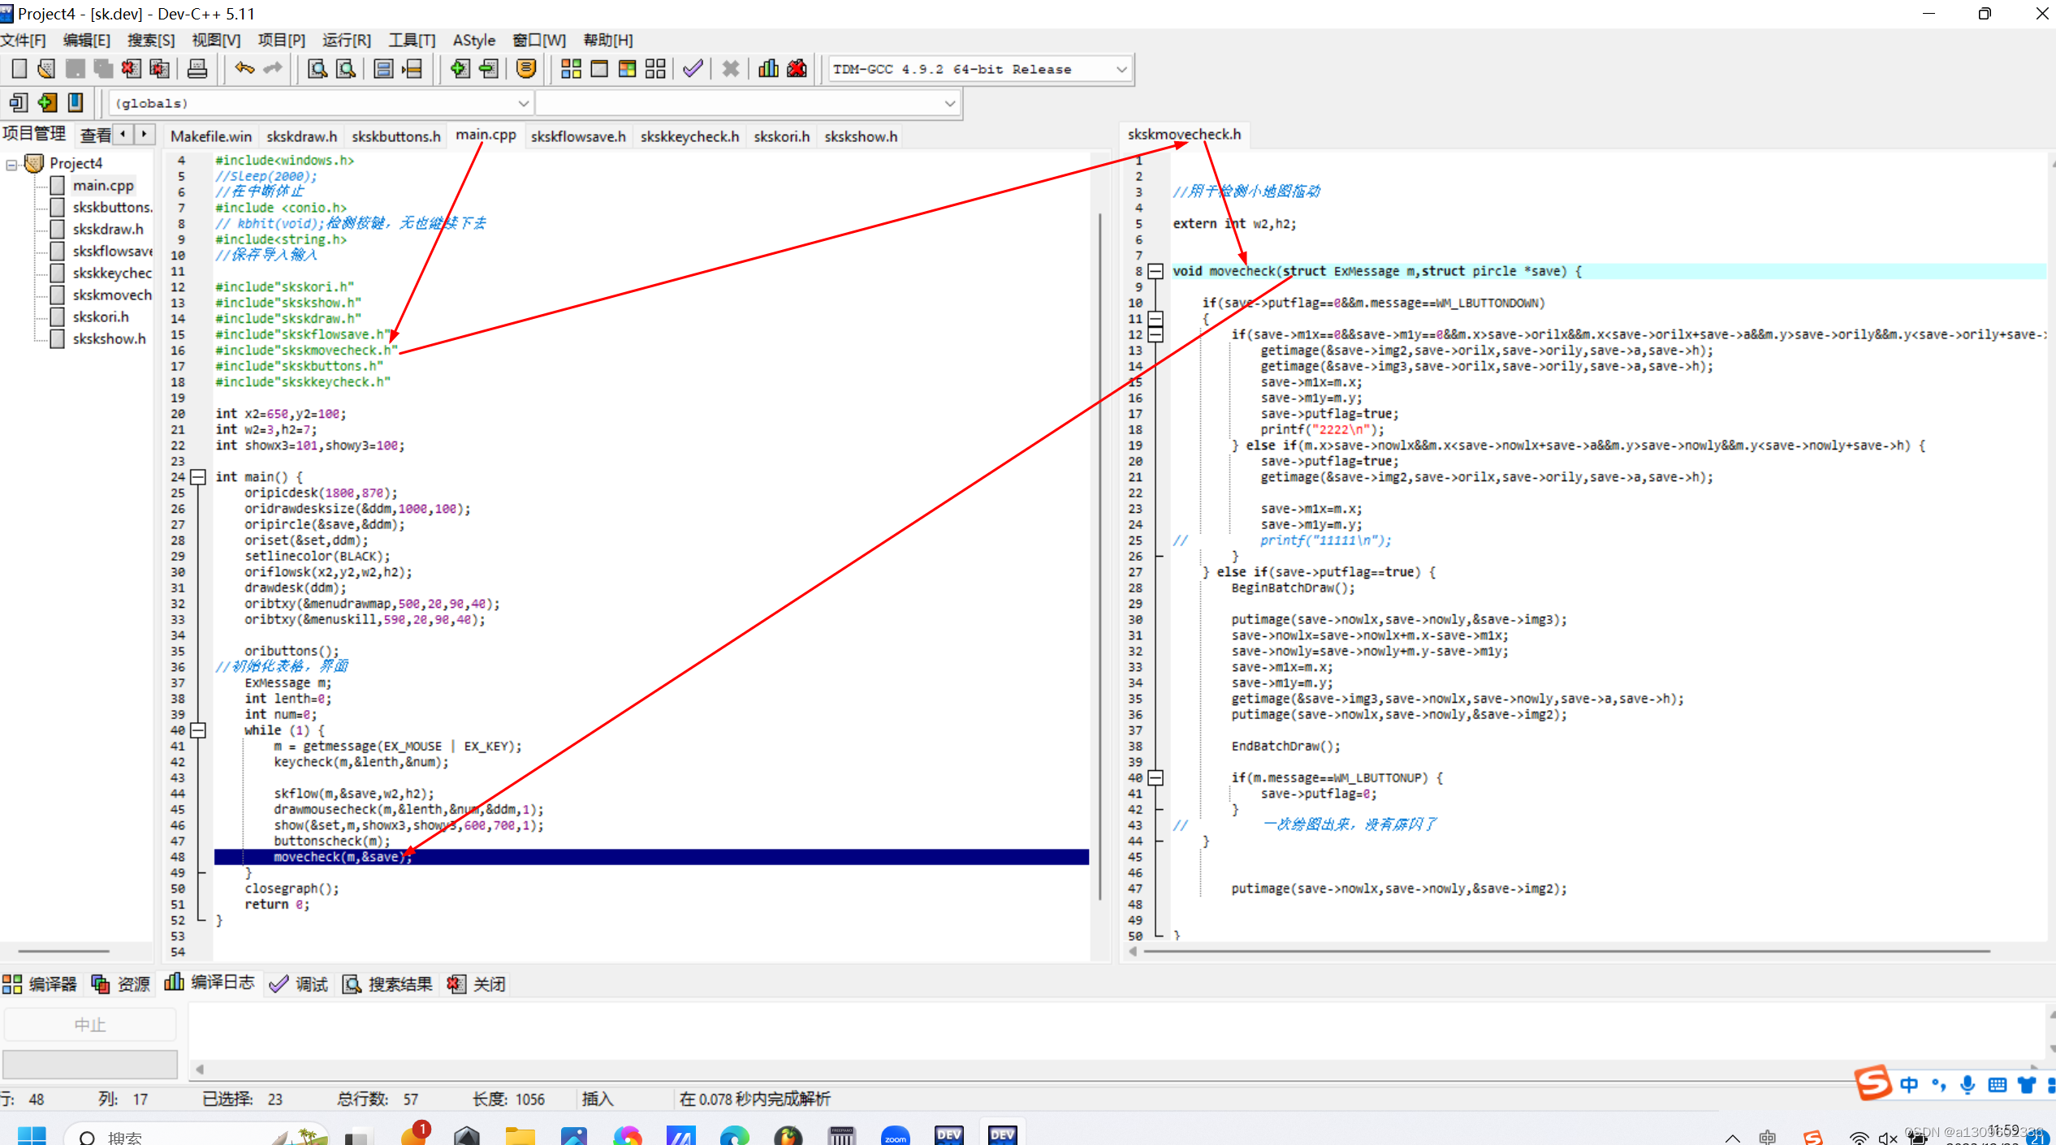Click the 关闭 bottom panel tab
The height and width of the screenshot is (1145, 2056).
pyautogui.click(x=476, y=984)
